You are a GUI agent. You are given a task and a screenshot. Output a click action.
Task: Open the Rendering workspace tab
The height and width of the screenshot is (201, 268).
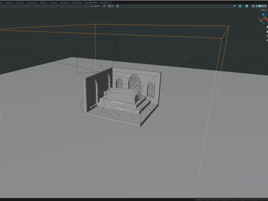pyautogui.click(x=64, y=3)
